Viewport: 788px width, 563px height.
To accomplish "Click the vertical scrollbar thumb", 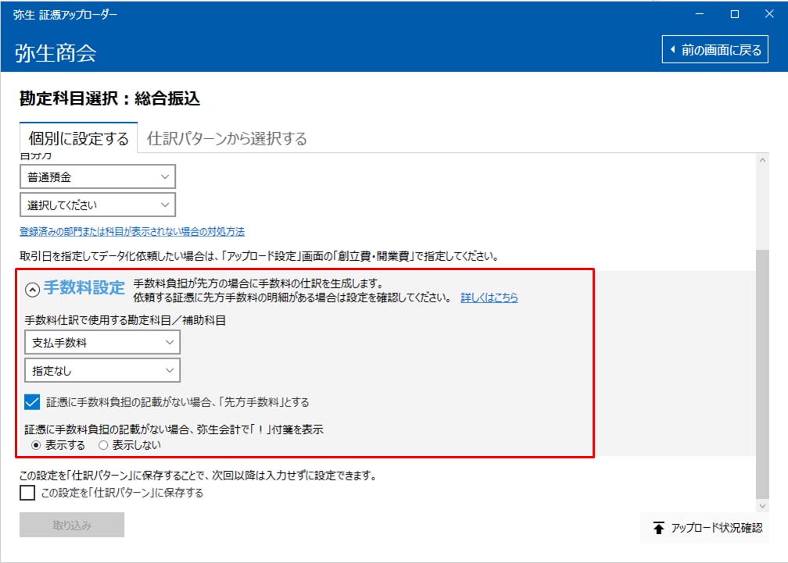I will tap(762, 374).
